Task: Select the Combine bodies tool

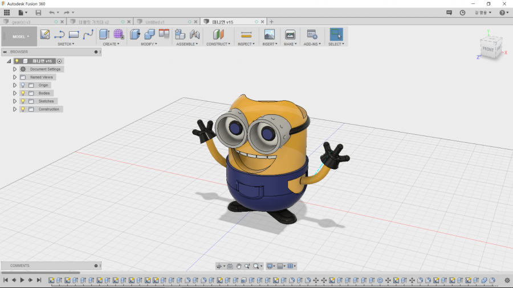Action: [x=149, y=34]
